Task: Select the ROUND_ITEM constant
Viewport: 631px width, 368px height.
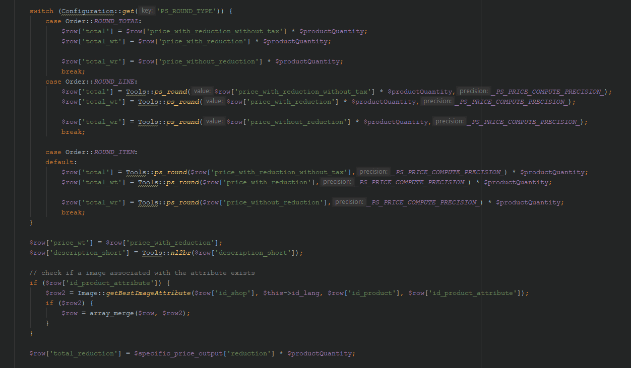Action: (x=114, y=152)
